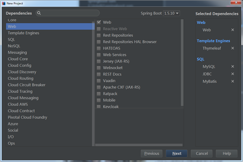Click the horizontal scrollbar under dependency list

[139, 145]
